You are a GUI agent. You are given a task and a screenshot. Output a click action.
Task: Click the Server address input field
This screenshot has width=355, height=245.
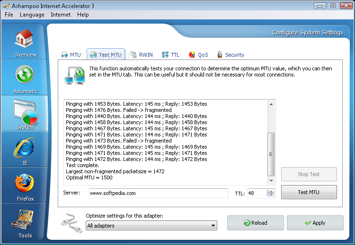pos(158,193)
